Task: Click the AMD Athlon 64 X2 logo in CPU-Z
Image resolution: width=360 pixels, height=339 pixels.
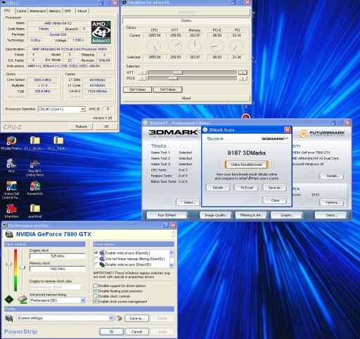Action: [101, 32]
